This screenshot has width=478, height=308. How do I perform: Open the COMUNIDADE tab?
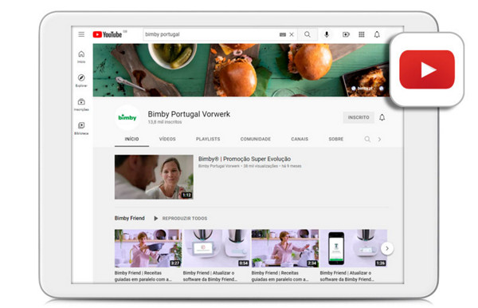(256, 139)
